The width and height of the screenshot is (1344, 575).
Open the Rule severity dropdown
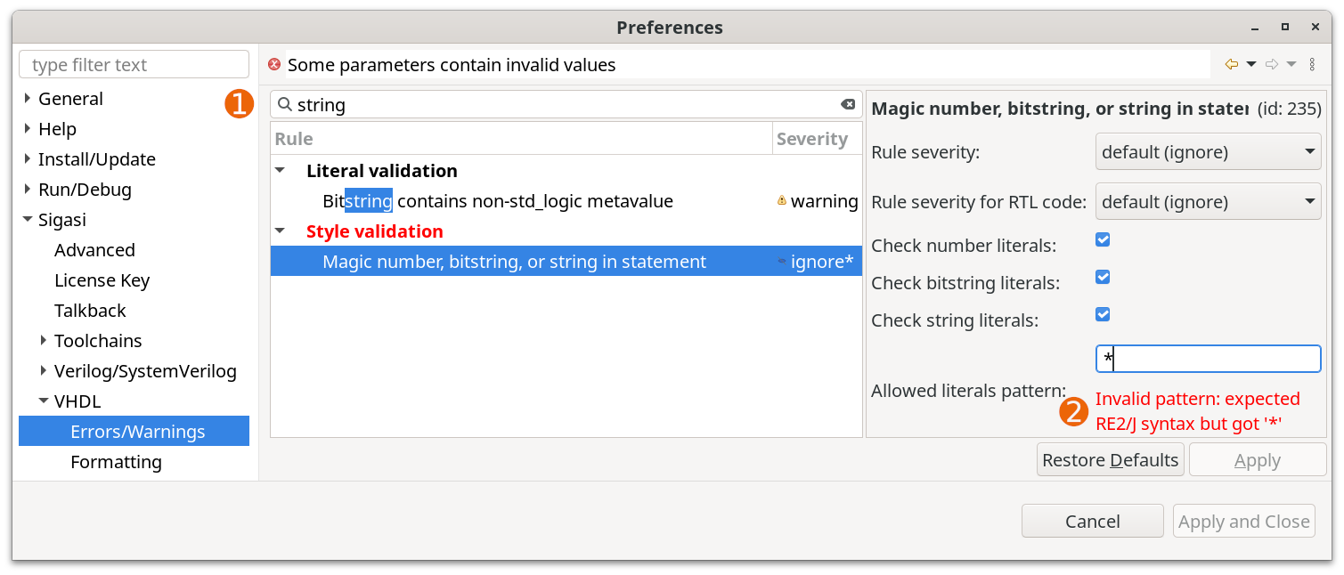[x=1209, y=152]
